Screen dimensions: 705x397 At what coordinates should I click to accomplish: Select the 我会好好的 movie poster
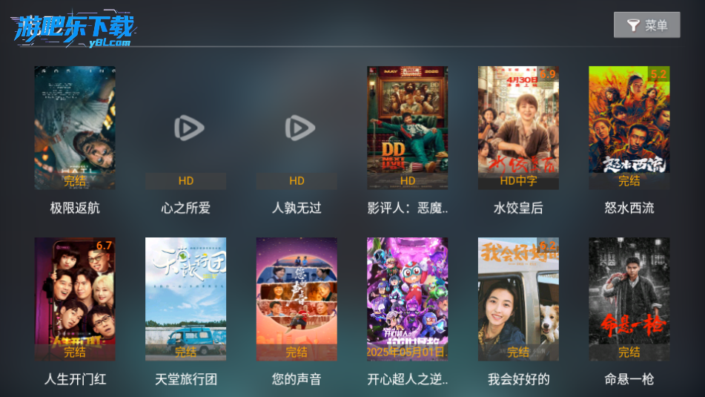[518, 299]
